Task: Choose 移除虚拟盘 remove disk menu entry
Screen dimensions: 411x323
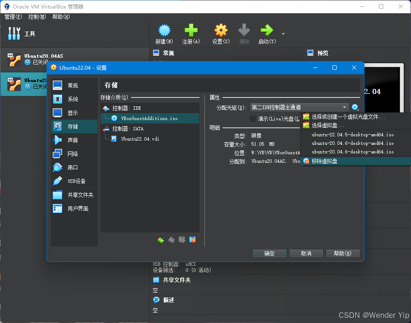Action: [x=355, y=161]
